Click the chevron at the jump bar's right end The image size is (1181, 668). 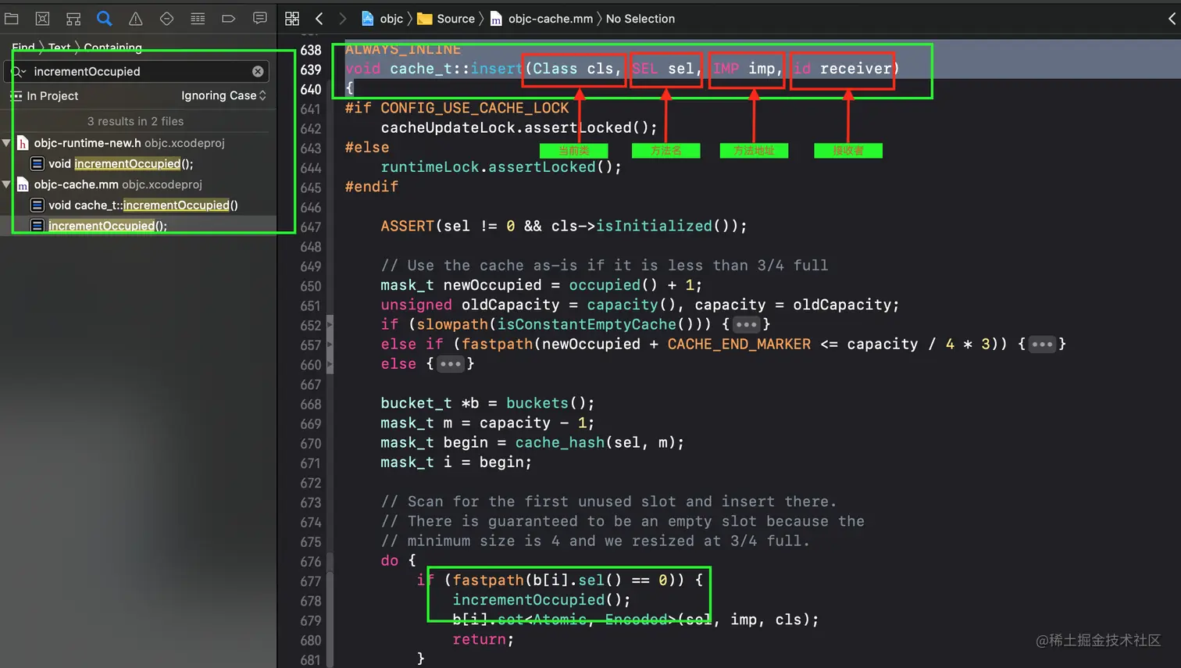[1172, 19]
